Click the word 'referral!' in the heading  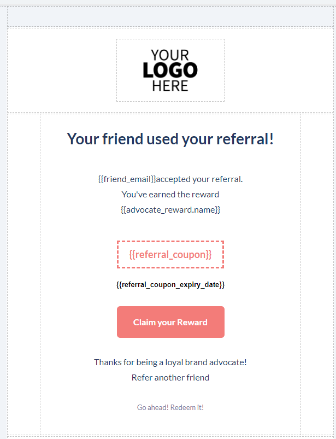click(249, 139)
